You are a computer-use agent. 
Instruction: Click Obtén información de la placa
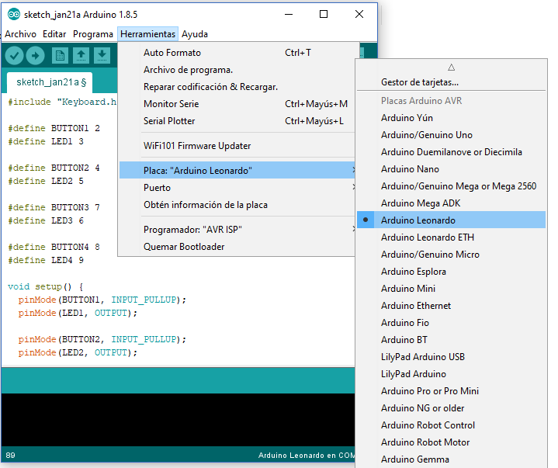click(237, 205)
